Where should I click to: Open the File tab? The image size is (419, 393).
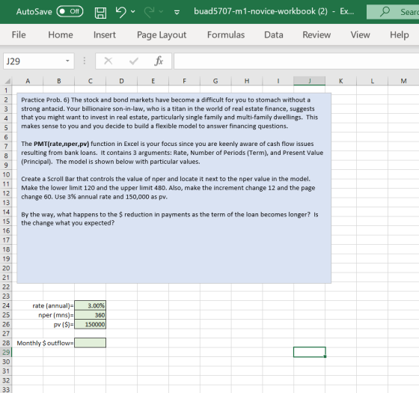(x=19, y=34)
